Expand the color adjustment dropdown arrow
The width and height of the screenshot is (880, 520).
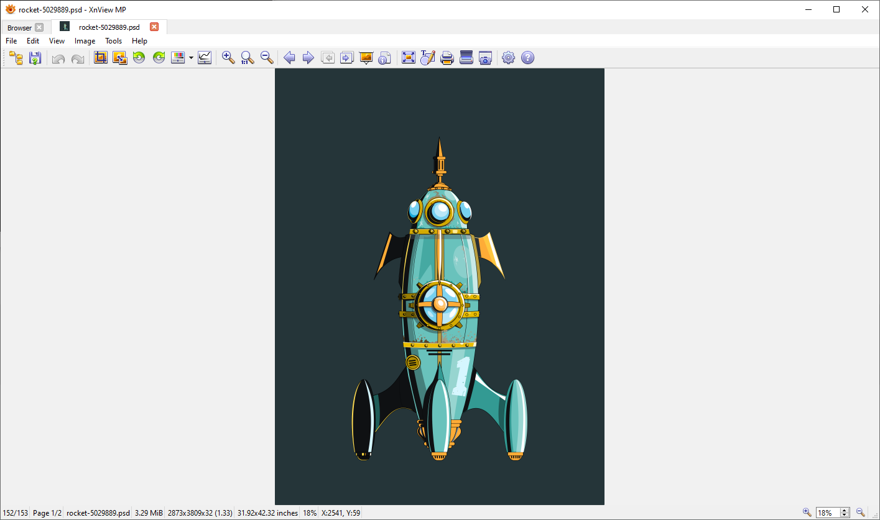tap(191, 58)
